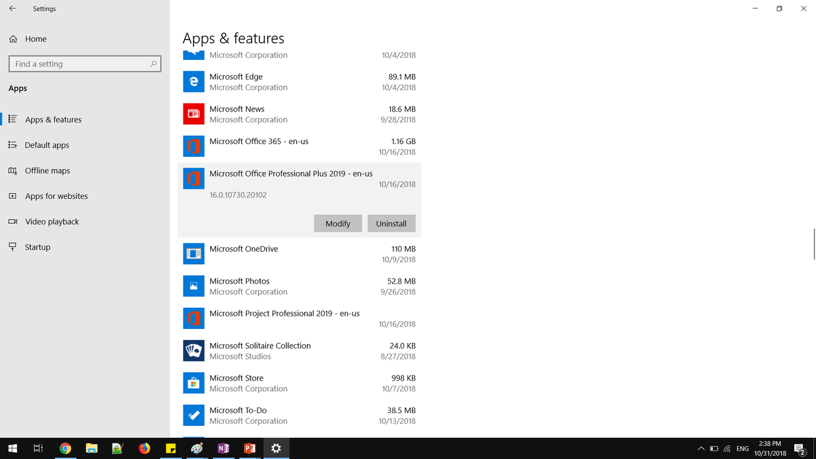The height and width of the screenshot is (459, 816).
Task: Open Home in Settings sidebar
Action: coord(36,39)
